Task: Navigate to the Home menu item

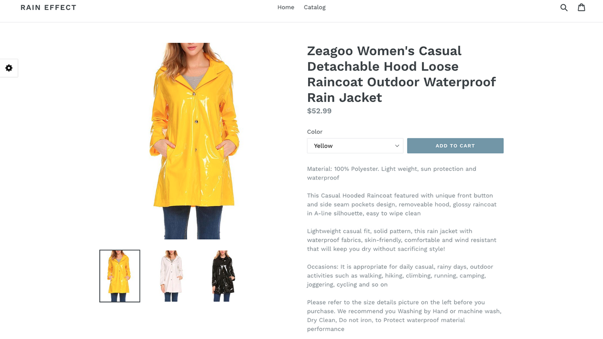Action: click(285, 7)
